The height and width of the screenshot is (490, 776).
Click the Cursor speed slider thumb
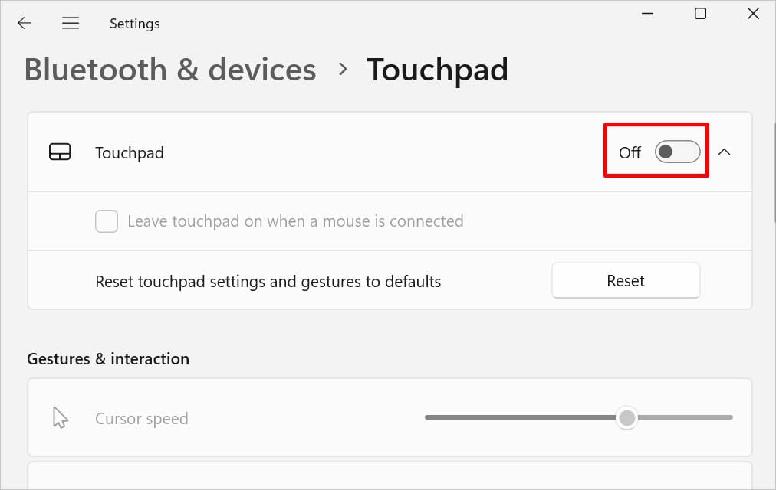(x=626, y=418)
